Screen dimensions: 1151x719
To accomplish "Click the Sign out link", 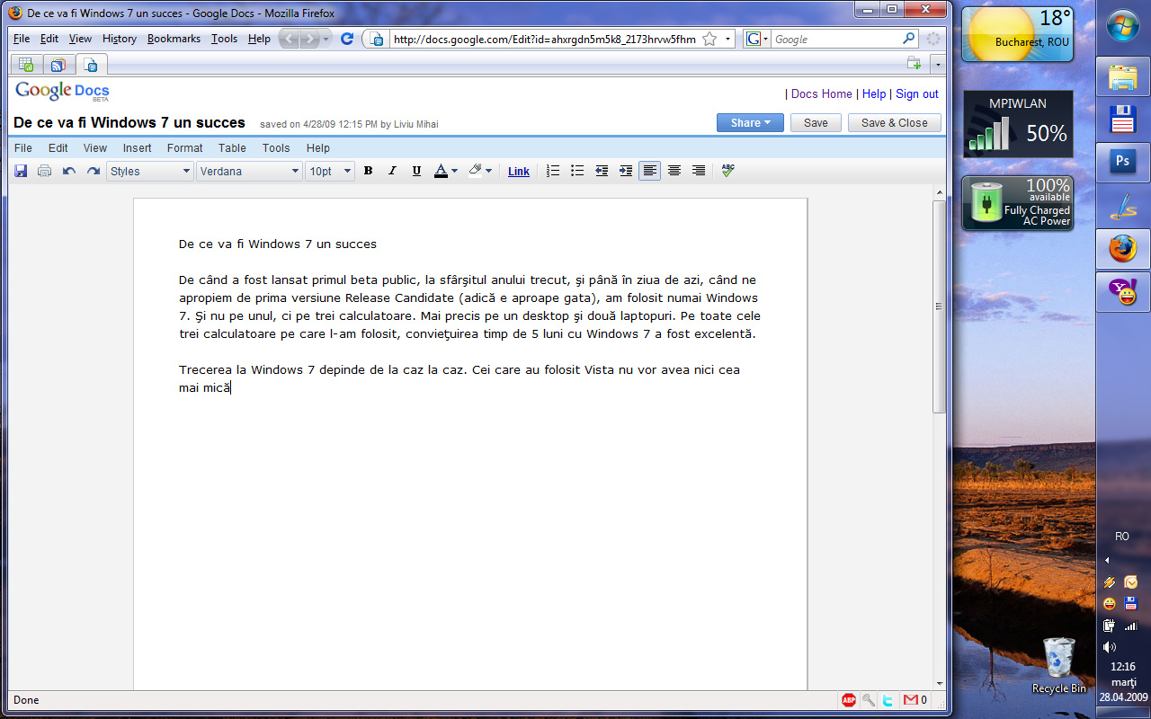I will tap(917, 93).
